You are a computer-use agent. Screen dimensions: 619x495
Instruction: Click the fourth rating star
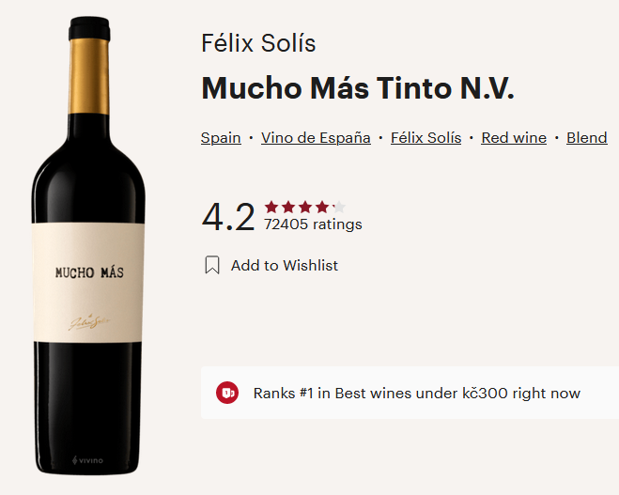pos(322,207)
